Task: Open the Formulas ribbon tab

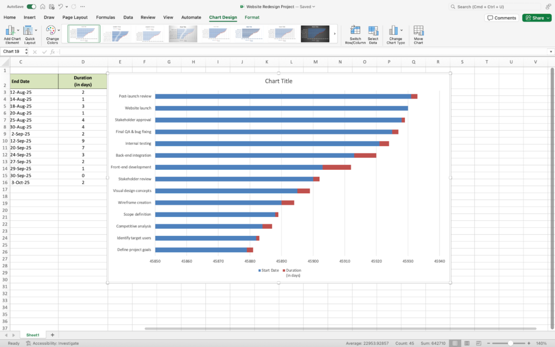Action: [105, 17]
